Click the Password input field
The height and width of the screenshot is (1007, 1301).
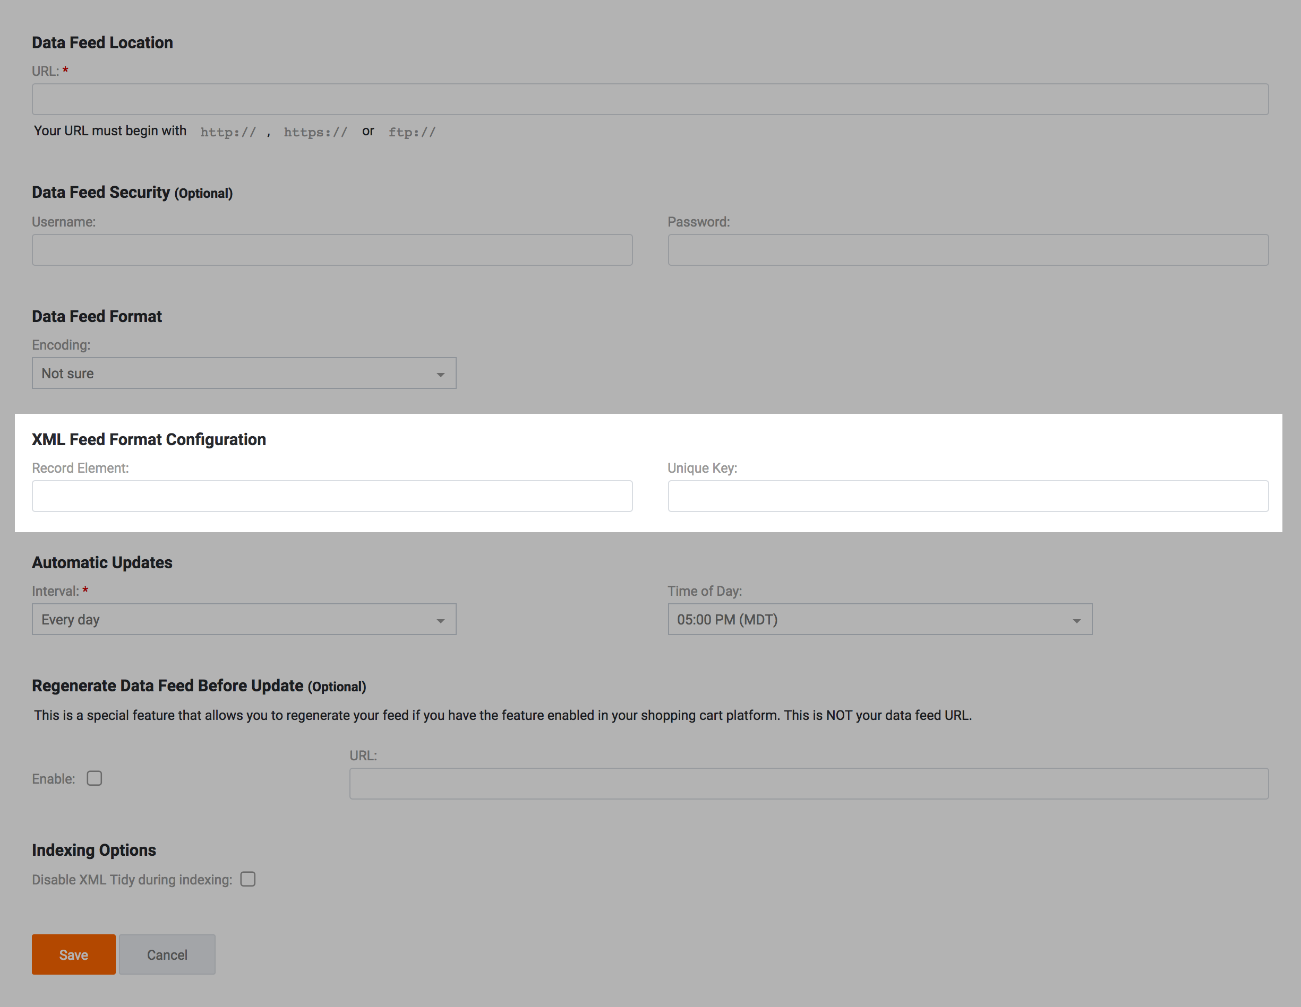[968, 249]
